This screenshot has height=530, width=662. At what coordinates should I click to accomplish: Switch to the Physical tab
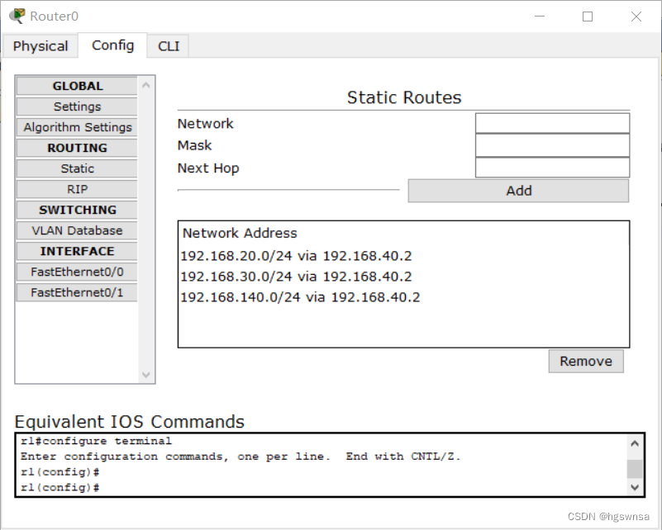click(x=40, y=46)
